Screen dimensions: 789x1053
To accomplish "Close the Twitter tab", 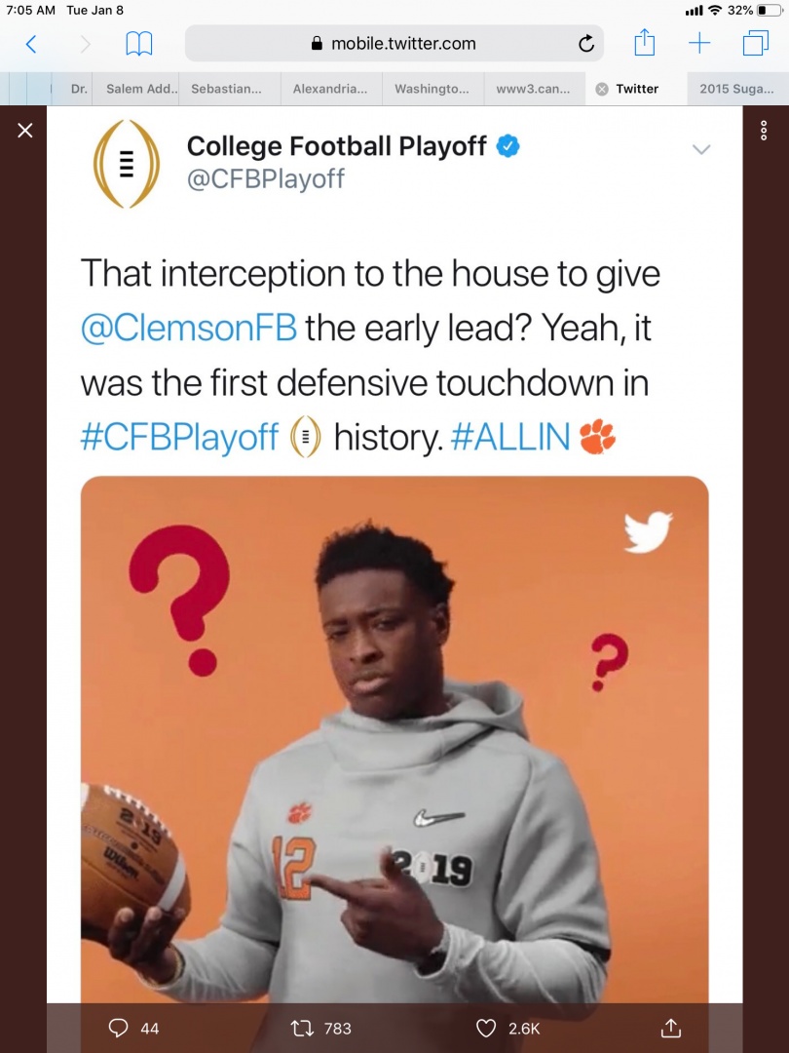I will tap(602, 89).
